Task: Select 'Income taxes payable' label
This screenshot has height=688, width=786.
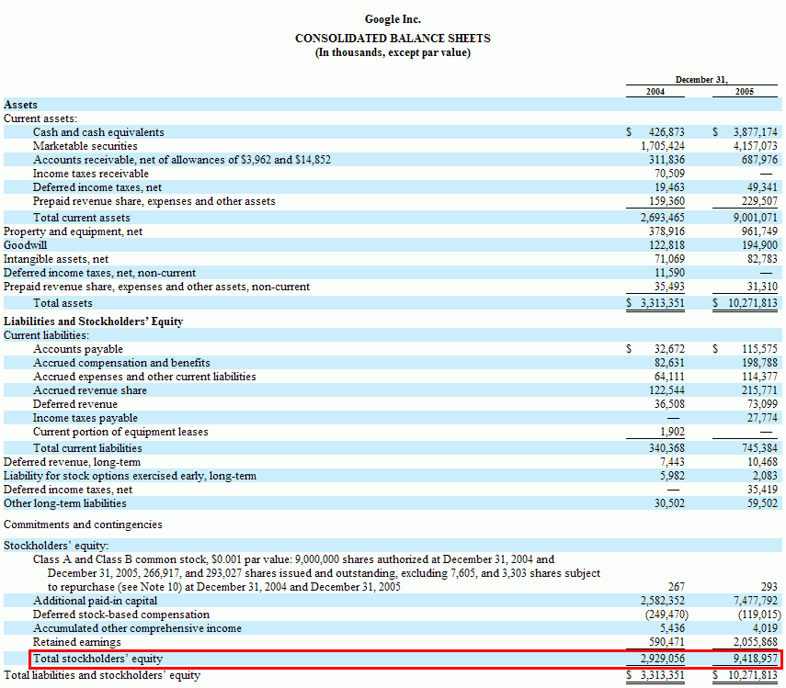Action: pos(85,418)
